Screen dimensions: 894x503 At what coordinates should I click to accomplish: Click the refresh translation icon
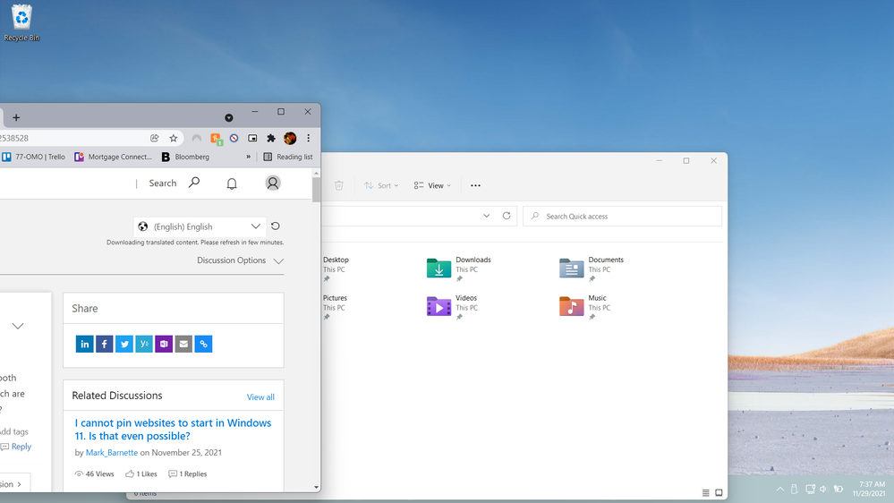tap(276, 226)
